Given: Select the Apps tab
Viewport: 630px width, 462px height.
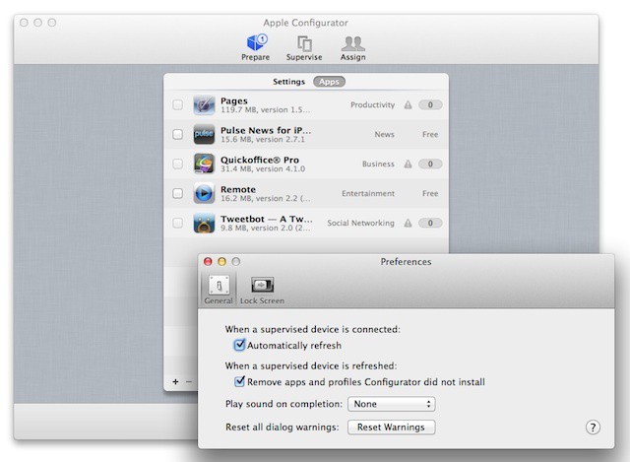Looking at the screenshot, I should pyautogui.click(x=328, y=82).
